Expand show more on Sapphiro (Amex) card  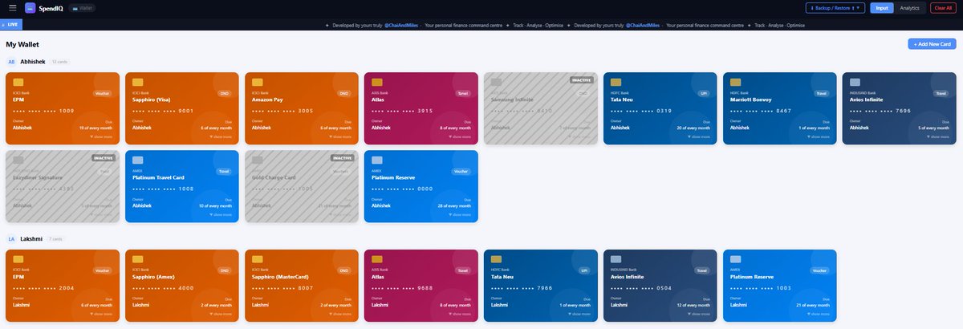tap(221, 315)
